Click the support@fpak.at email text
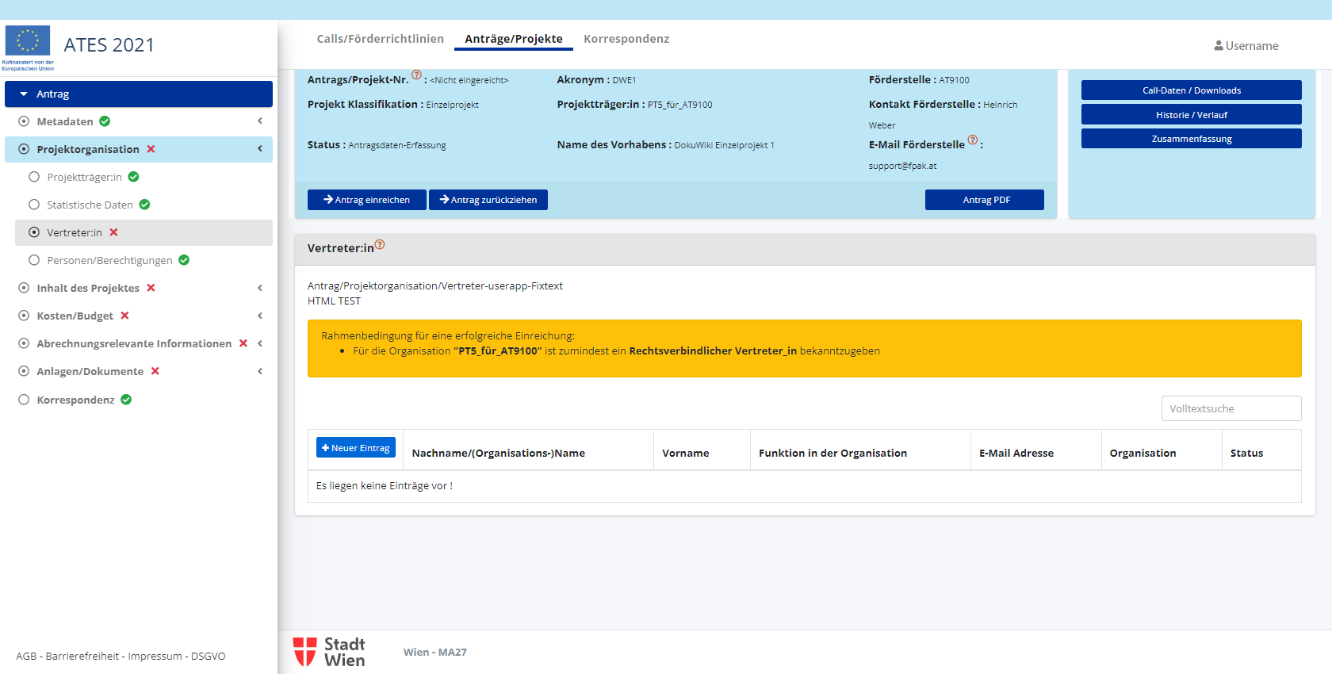1332x674 pixels. click(x=902, y=166)
